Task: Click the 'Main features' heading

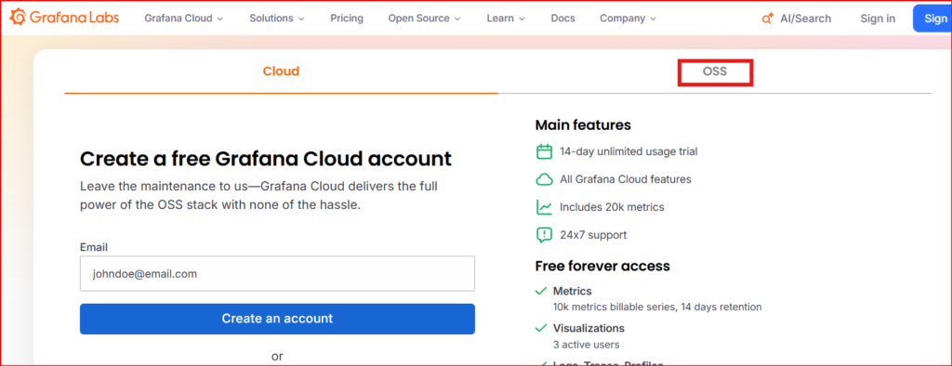Action: point(583,125)
